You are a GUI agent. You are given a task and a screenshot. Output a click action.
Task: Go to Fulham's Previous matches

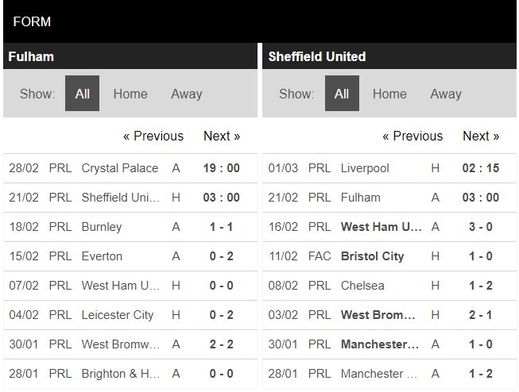click(153, 136)
